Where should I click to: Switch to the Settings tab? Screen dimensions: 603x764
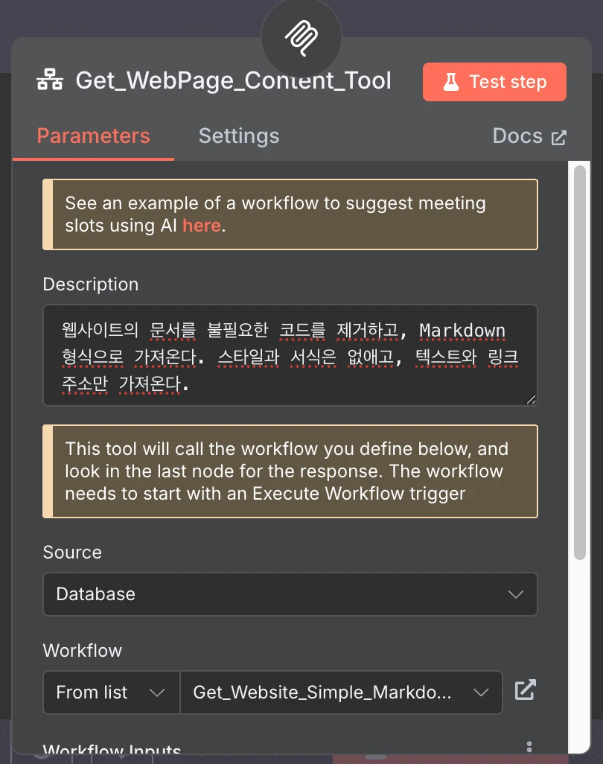click(239, 136)
